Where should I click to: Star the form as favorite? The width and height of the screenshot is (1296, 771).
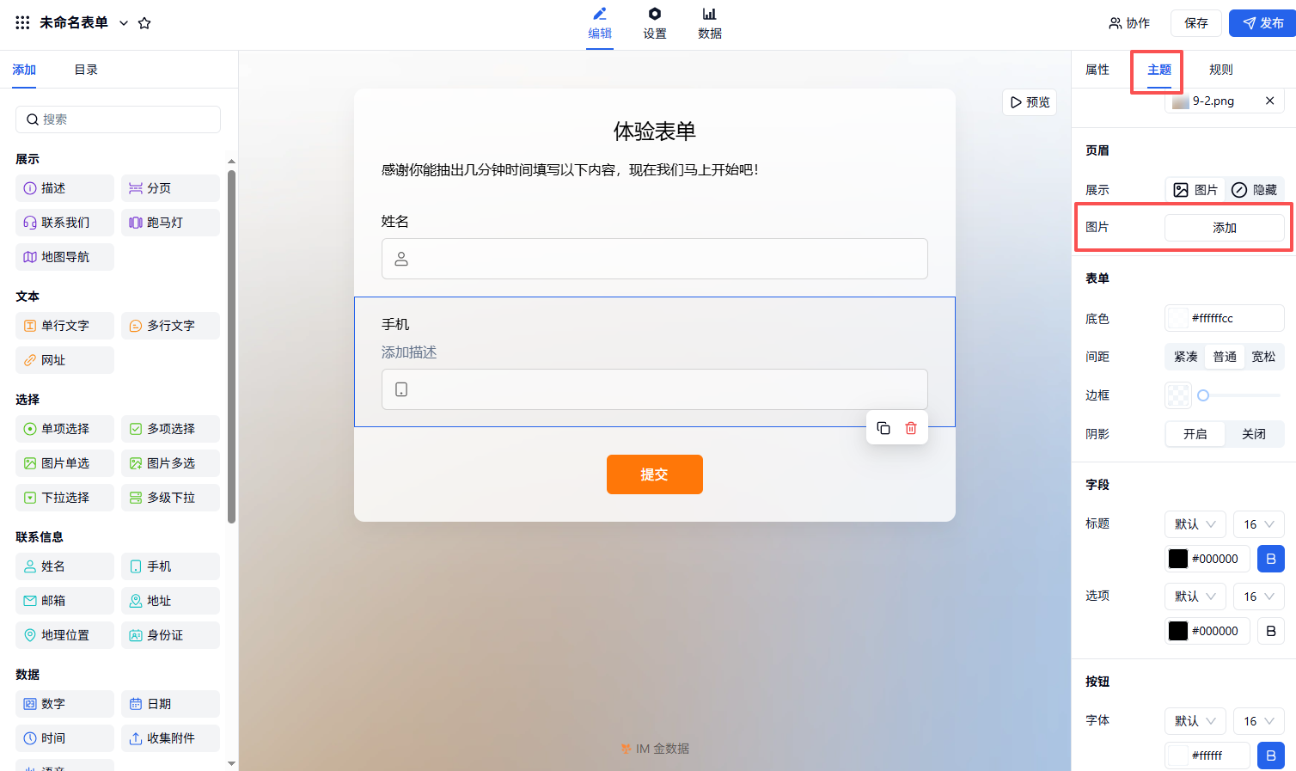[144, 23]
